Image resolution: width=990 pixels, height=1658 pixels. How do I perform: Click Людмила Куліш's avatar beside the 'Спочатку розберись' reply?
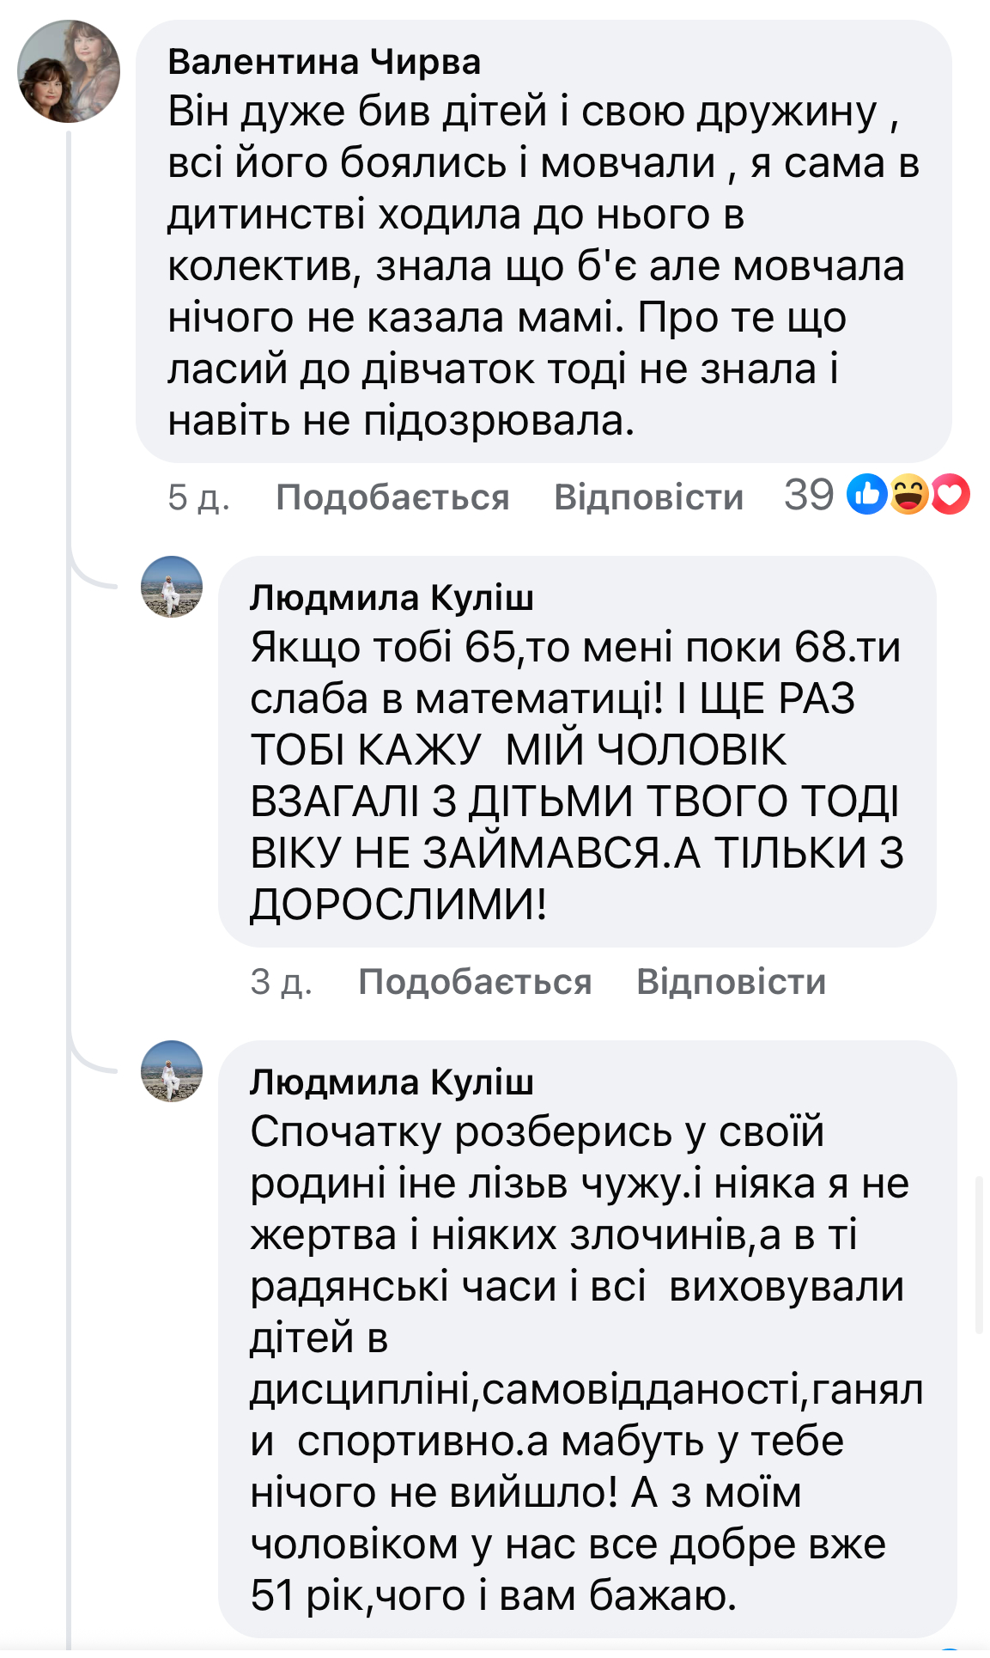coord(172,1071)
